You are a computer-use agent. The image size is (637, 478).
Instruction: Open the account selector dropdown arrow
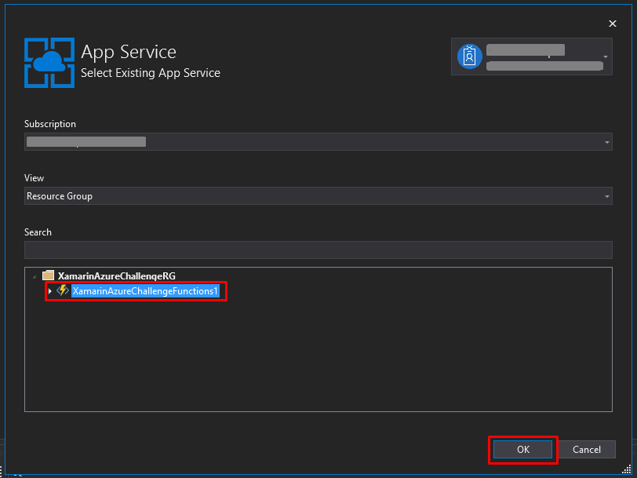pyautogui.click(x=606, y=57)
